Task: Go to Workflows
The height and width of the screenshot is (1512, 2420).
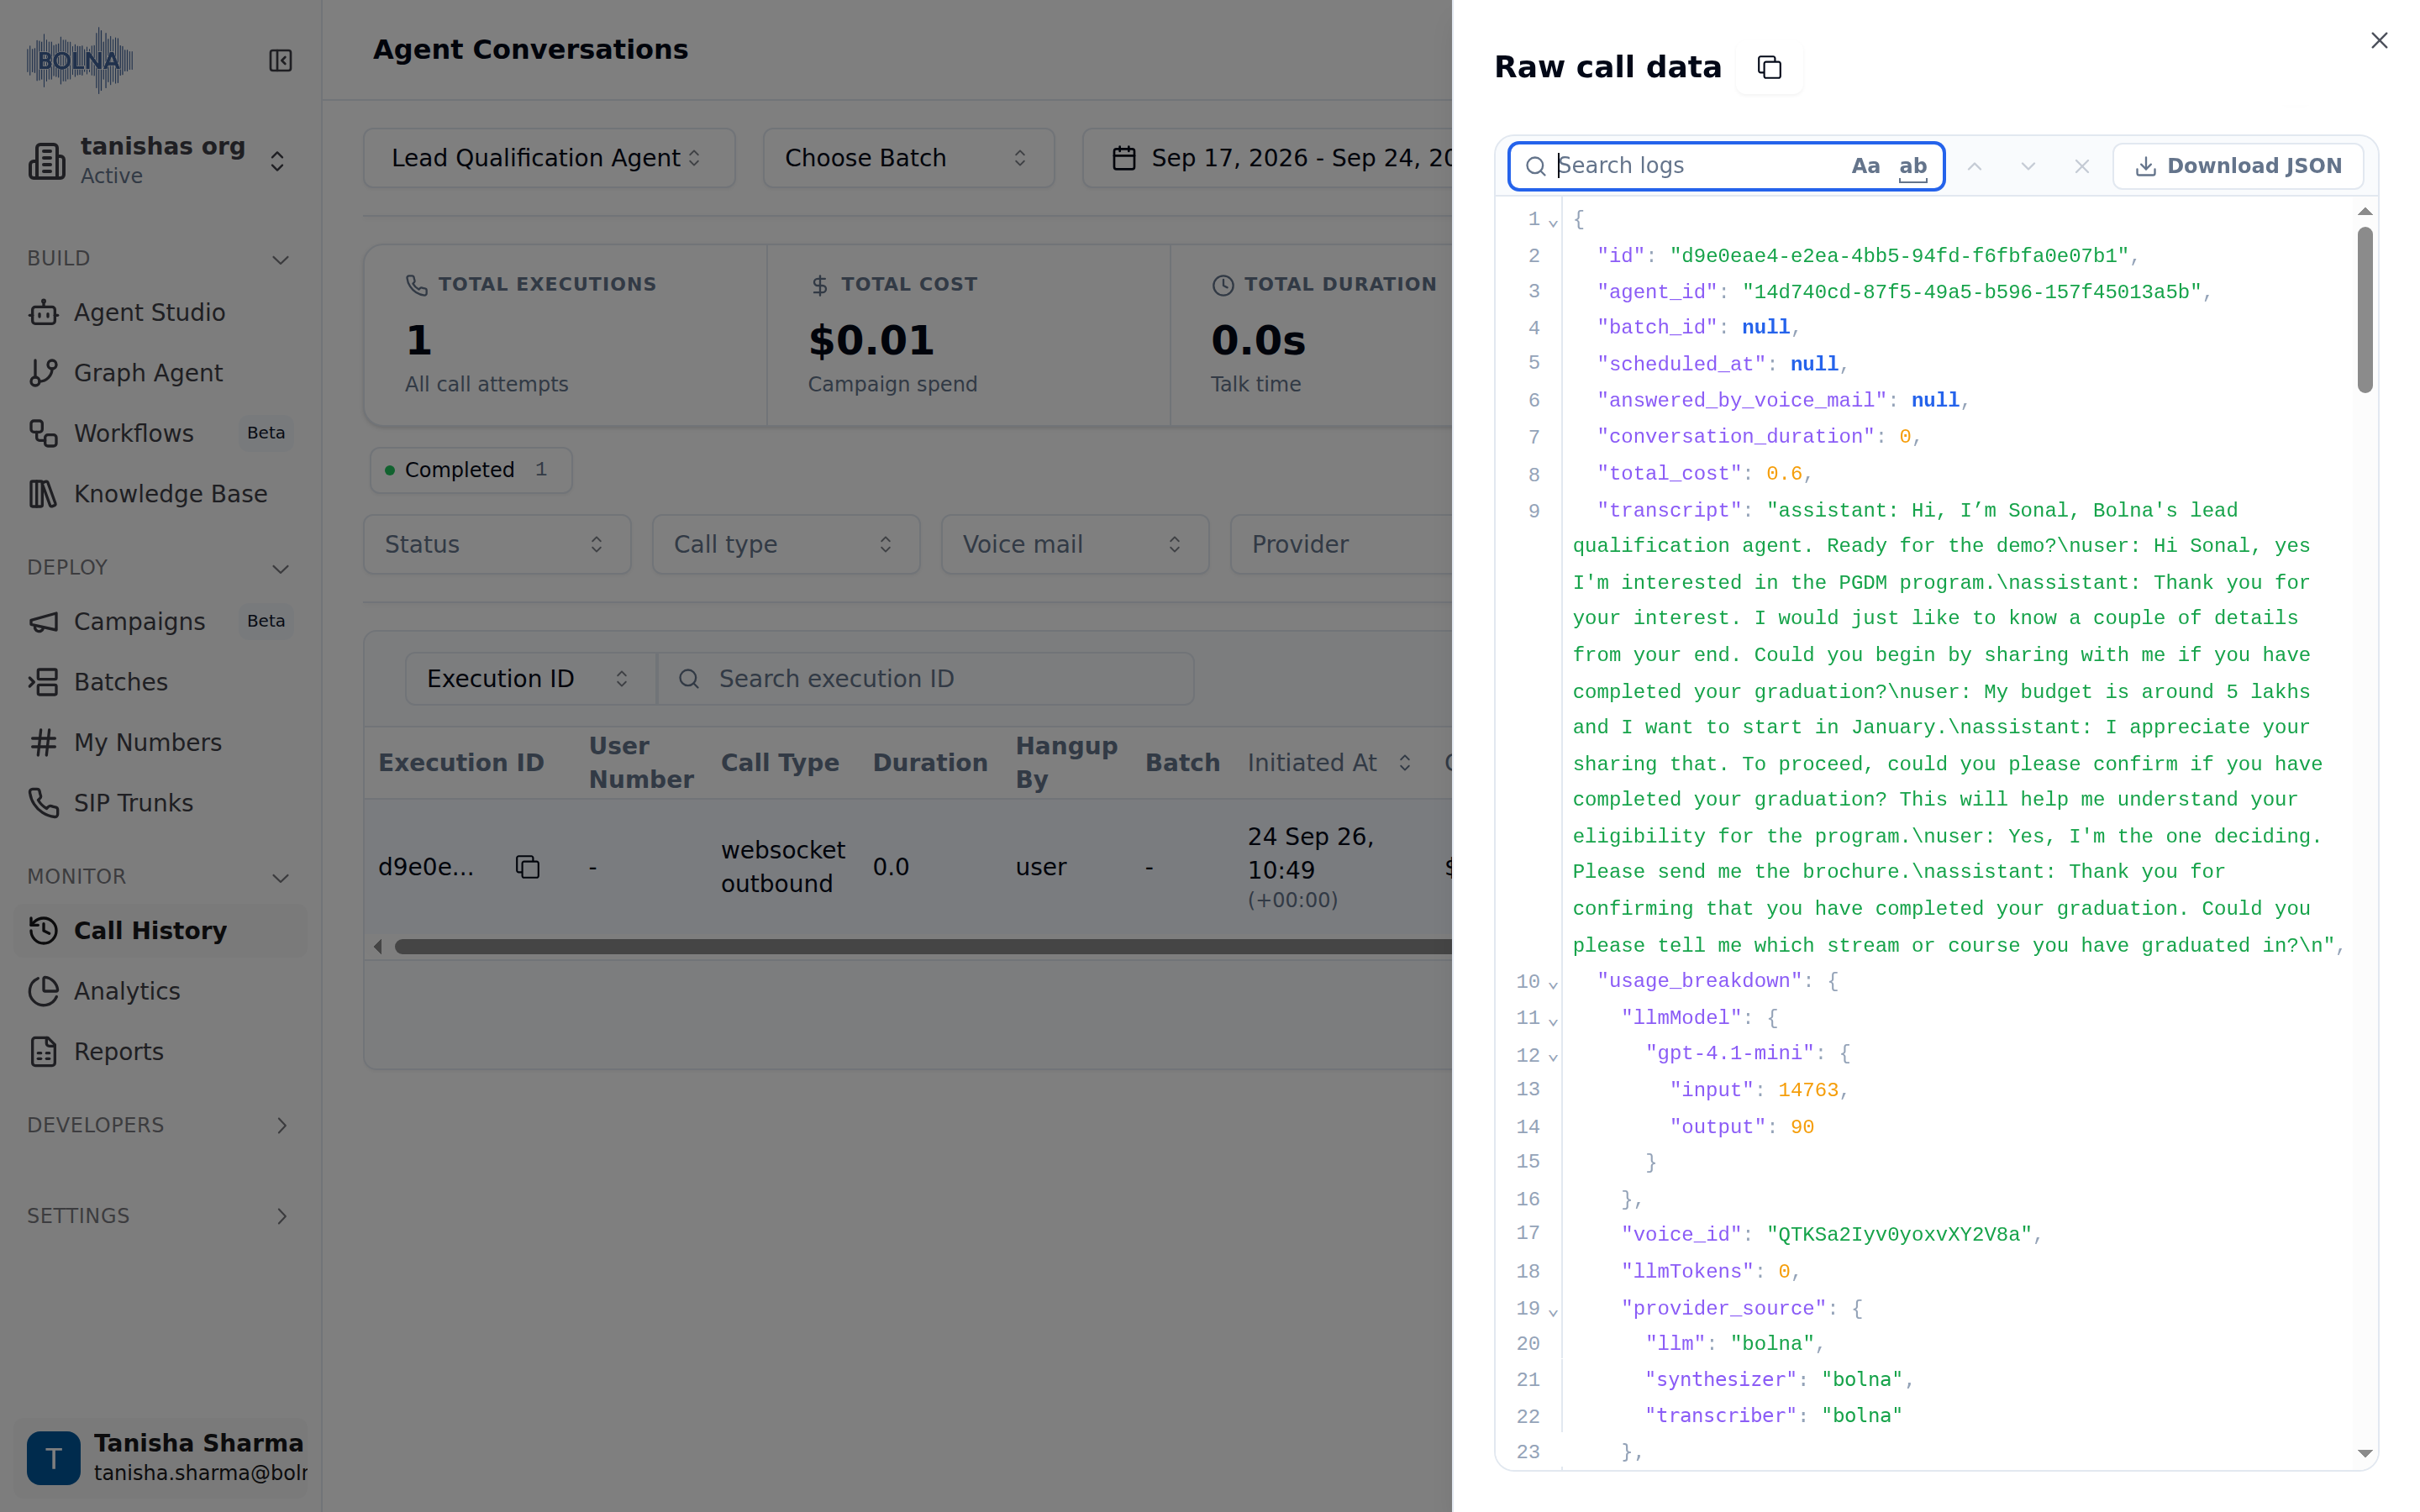Action: pos(161,433)
